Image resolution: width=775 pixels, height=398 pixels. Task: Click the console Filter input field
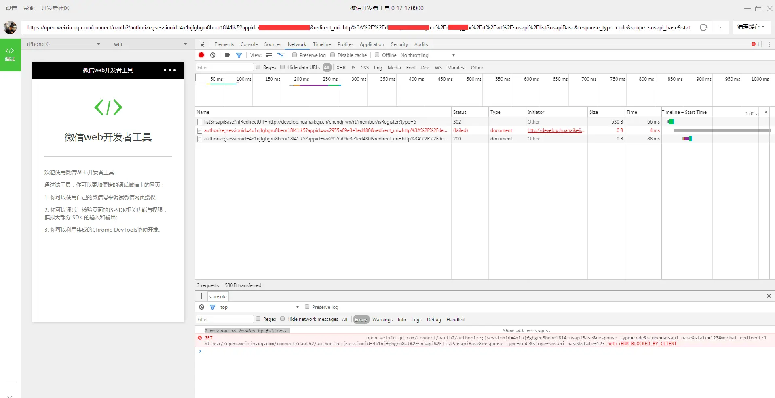click(225, 319)
